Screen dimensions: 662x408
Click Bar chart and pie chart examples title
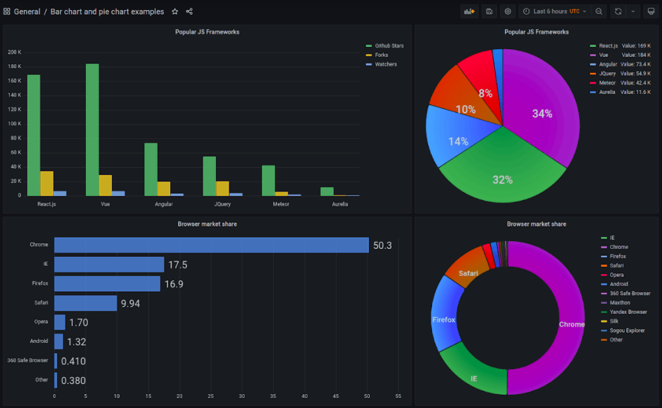tap(107, 11)
